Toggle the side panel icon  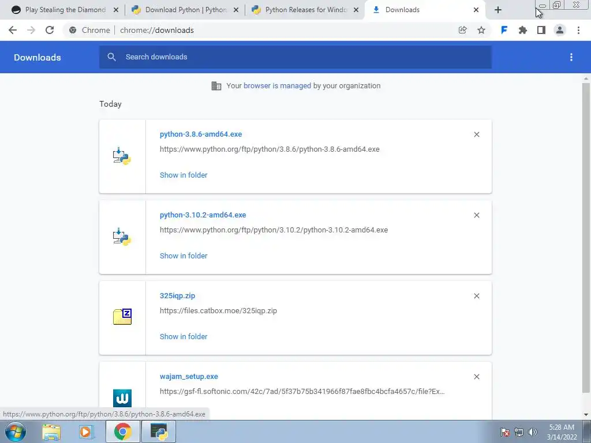[x=541, y=30]
